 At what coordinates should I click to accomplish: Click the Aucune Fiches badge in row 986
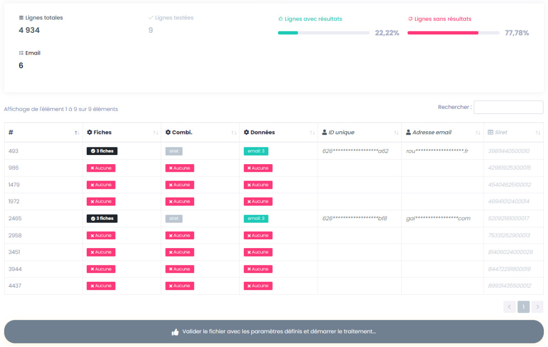click(x=101, y=168)
